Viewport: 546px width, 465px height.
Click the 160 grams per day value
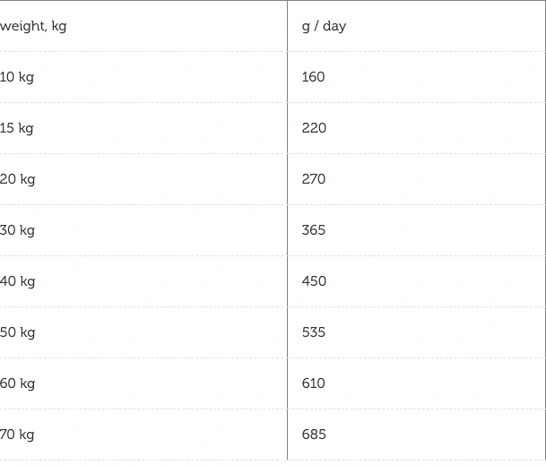point(313,77)
